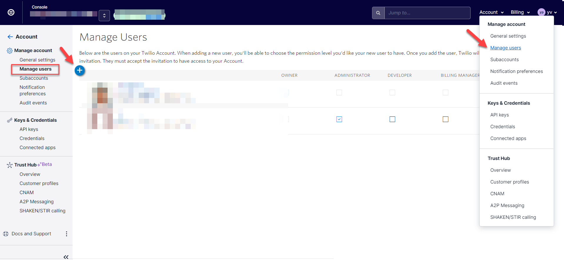The image size is (564, 260).
Task: Expand the Billing top menu
Action: [x=520, y=12]
